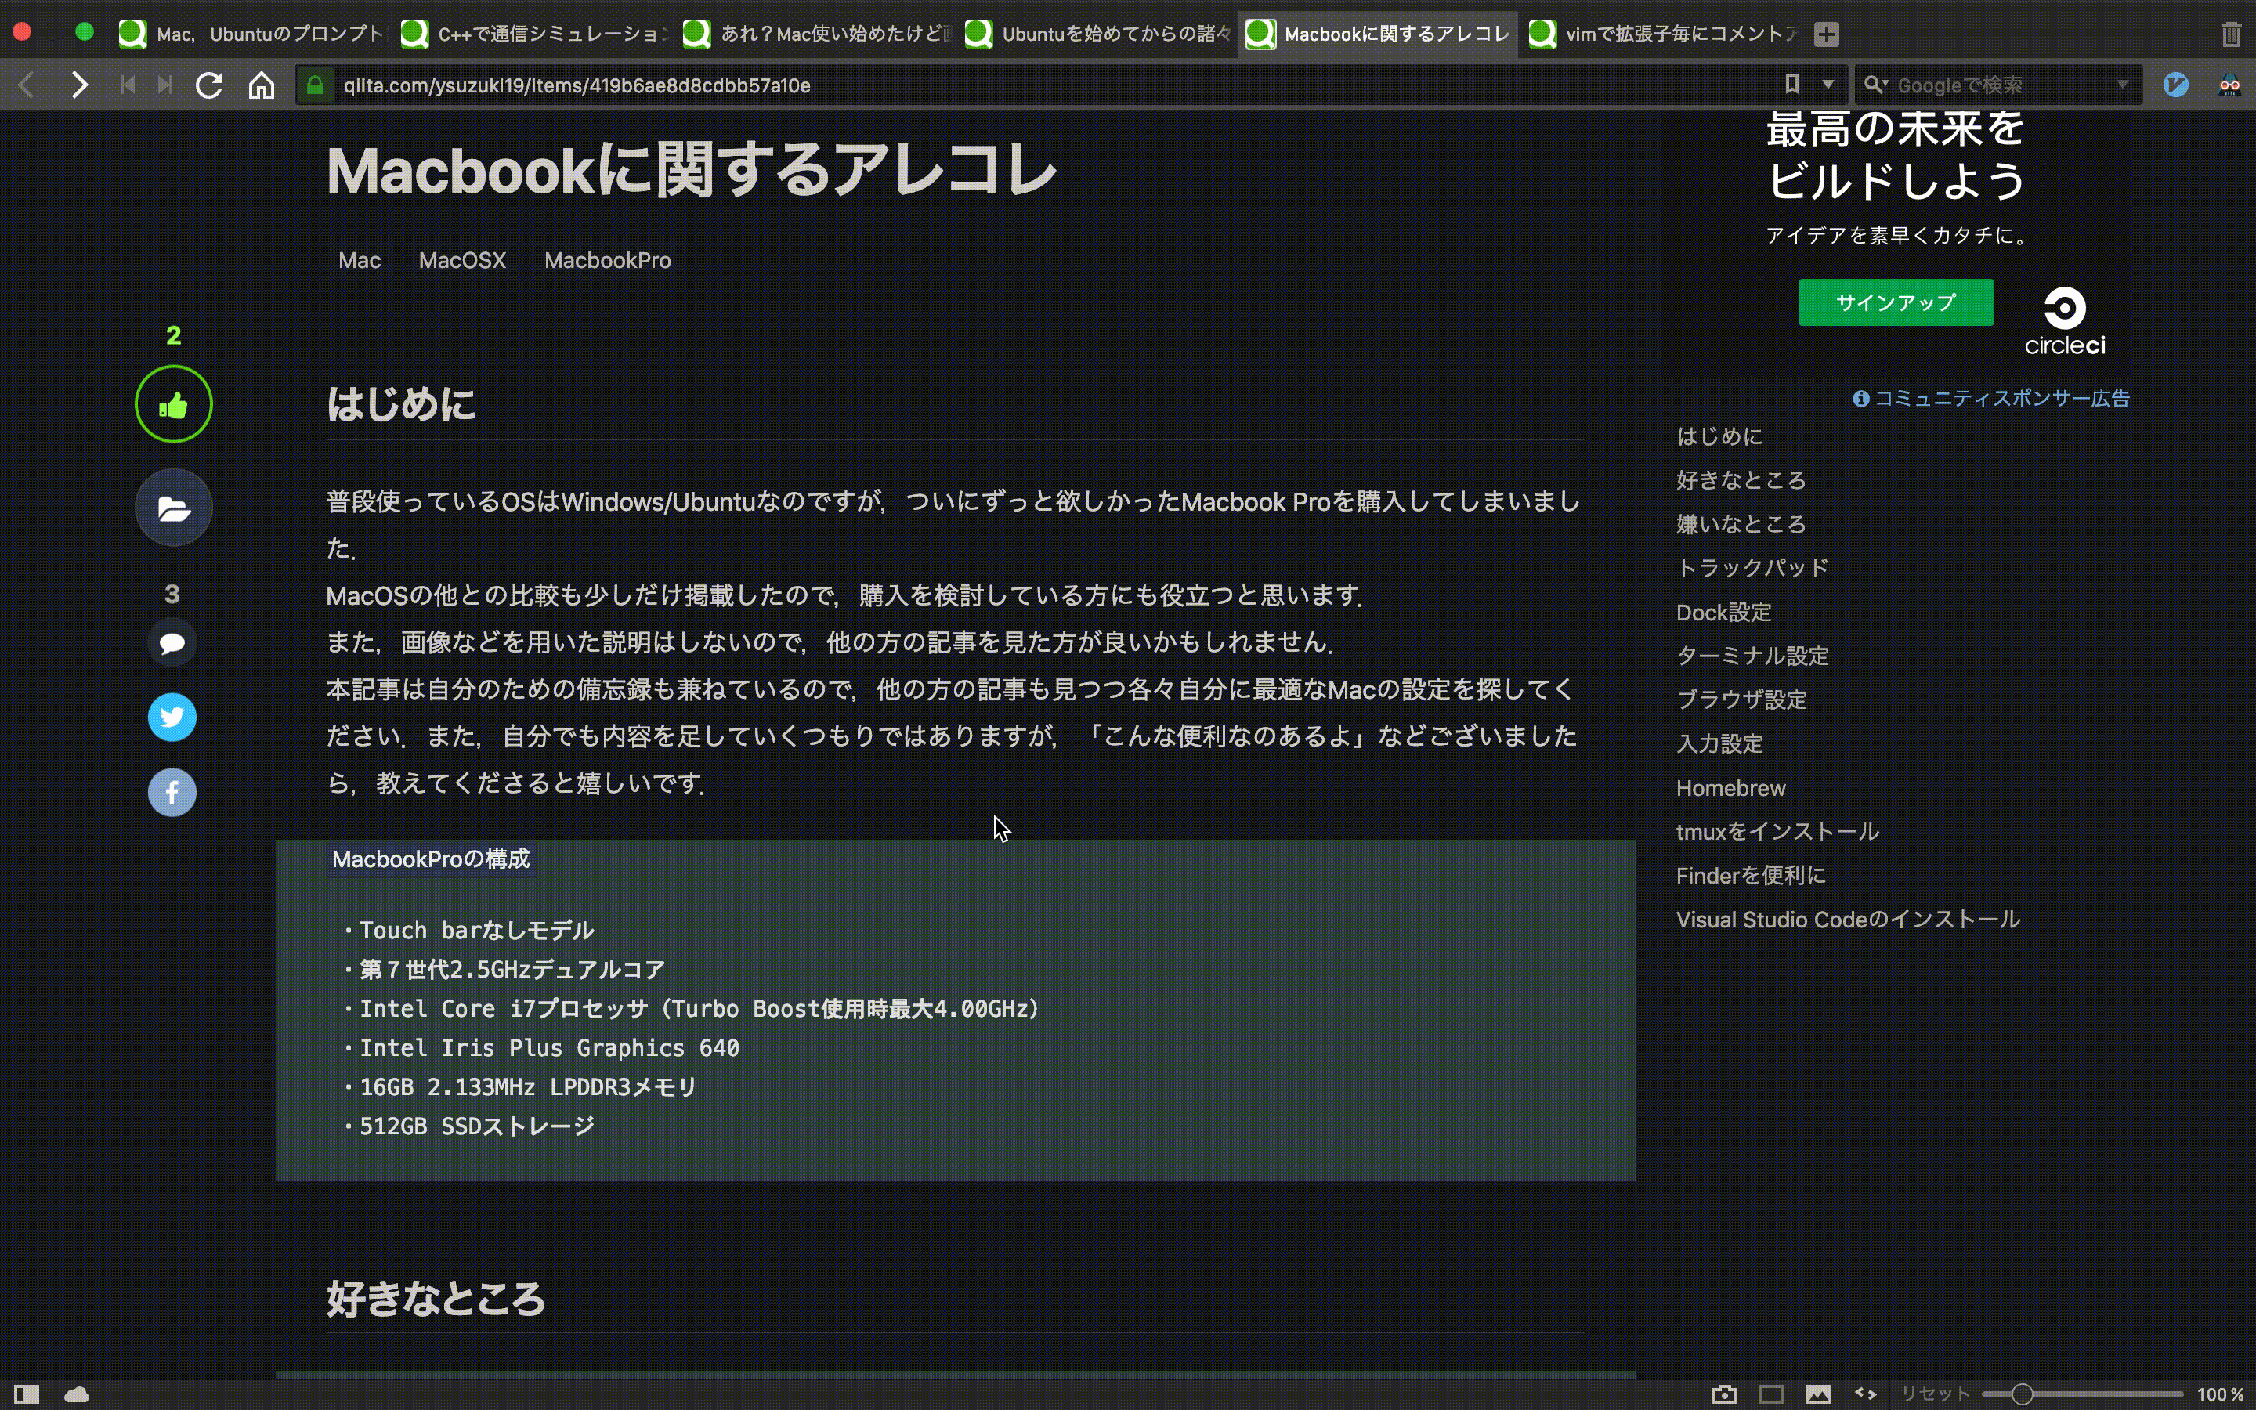Click the cloud sync icon in status bar
Screen dimensions: 2256x1410
tap(77, 1394)
